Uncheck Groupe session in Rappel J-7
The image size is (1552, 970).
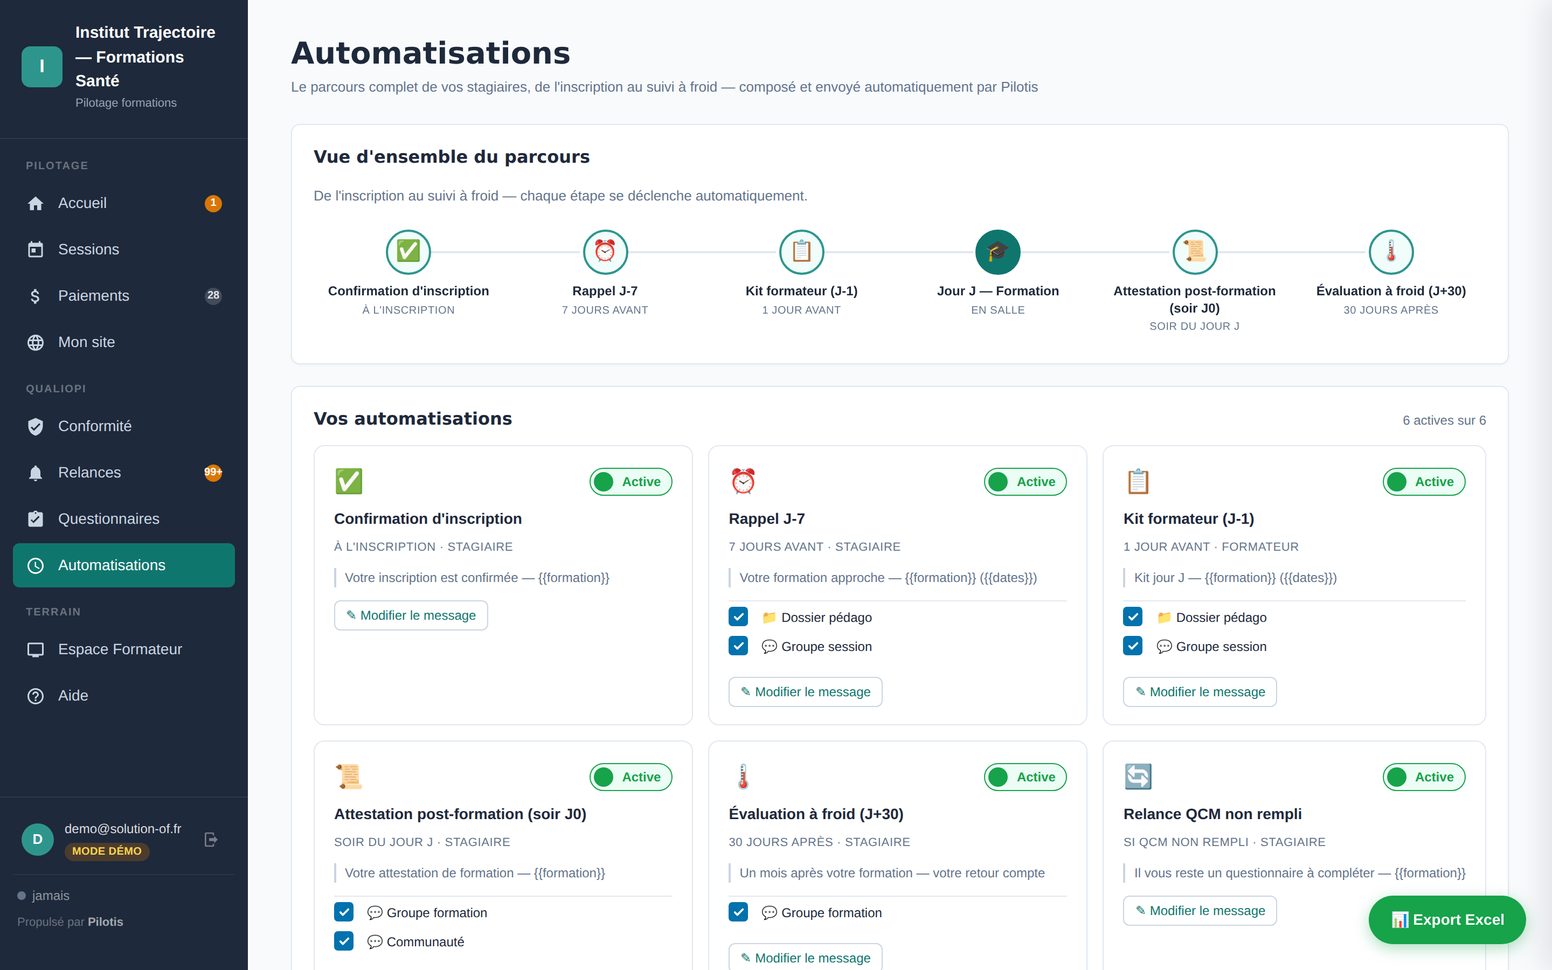pyautogui.click(x=738, y=646)
